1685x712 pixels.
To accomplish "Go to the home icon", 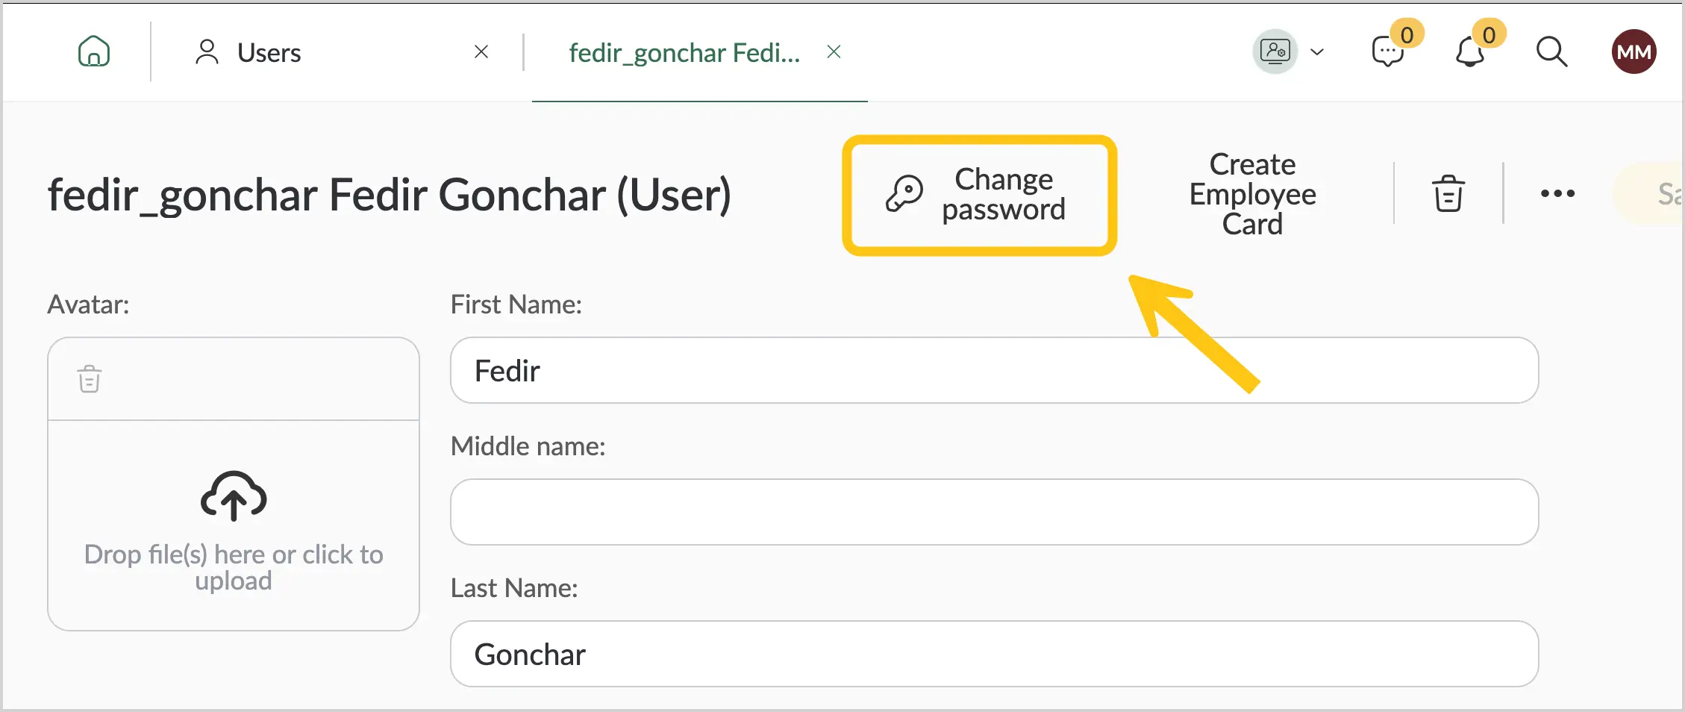I will [x=94, y=51].
